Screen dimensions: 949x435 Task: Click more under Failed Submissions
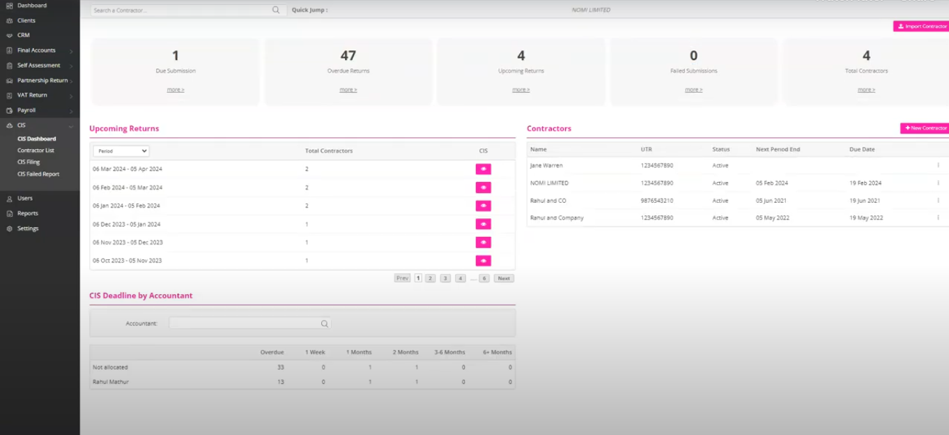[693, 90]
